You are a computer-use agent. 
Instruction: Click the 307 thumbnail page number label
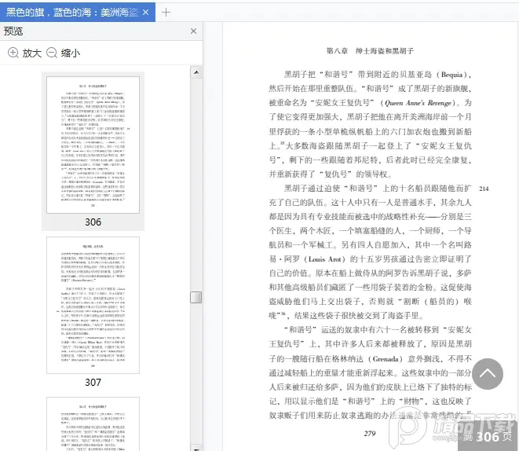click(93, 382)
